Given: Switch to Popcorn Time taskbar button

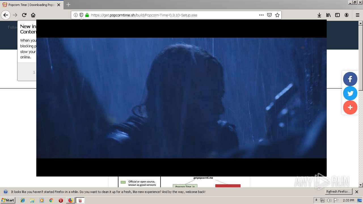Looking at the screenshot, I should point(80,200).
